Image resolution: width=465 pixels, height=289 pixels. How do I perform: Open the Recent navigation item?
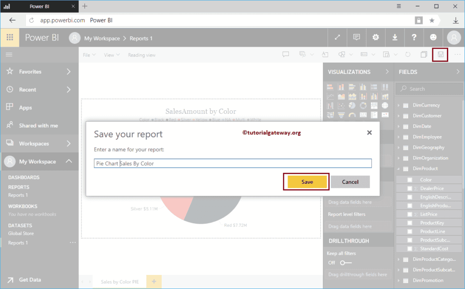coord(40,89)
